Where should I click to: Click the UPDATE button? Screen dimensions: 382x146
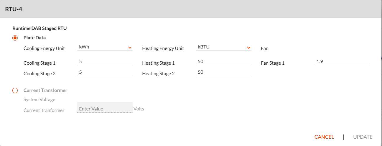(x=363, y=137)
